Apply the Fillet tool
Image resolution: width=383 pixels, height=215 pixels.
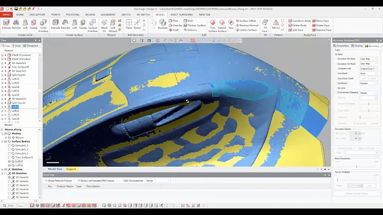[x=173, y=21]
